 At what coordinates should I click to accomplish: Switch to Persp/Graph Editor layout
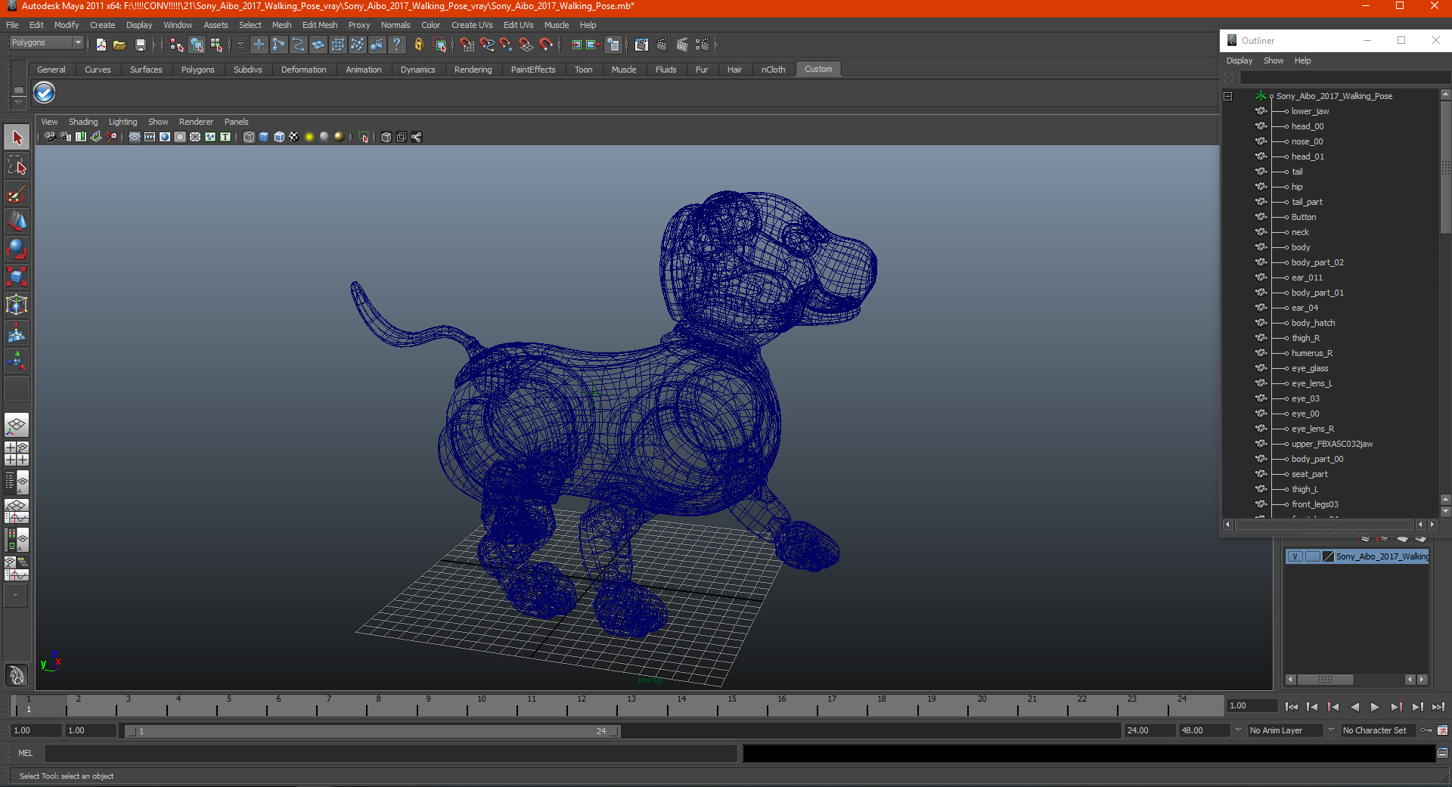point(17,511)
